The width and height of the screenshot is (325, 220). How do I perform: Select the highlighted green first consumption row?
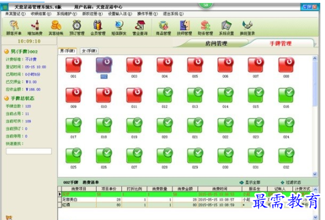click(186, 195)
